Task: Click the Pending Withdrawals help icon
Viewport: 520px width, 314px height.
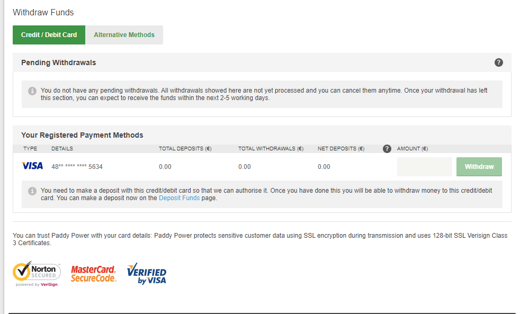Action: 498,62
